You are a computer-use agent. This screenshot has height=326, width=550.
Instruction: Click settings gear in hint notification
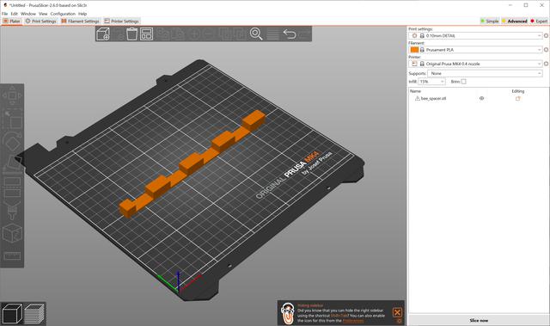(399, 321)
